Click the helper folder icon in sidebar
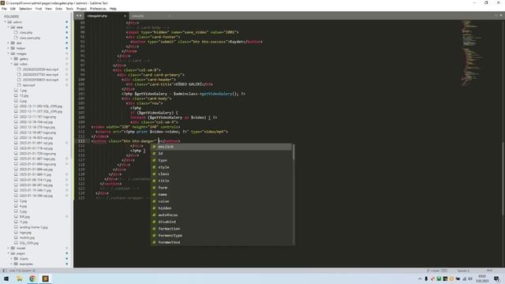The width and height of the screenshot is (505, 284). [x=13, y=48]
